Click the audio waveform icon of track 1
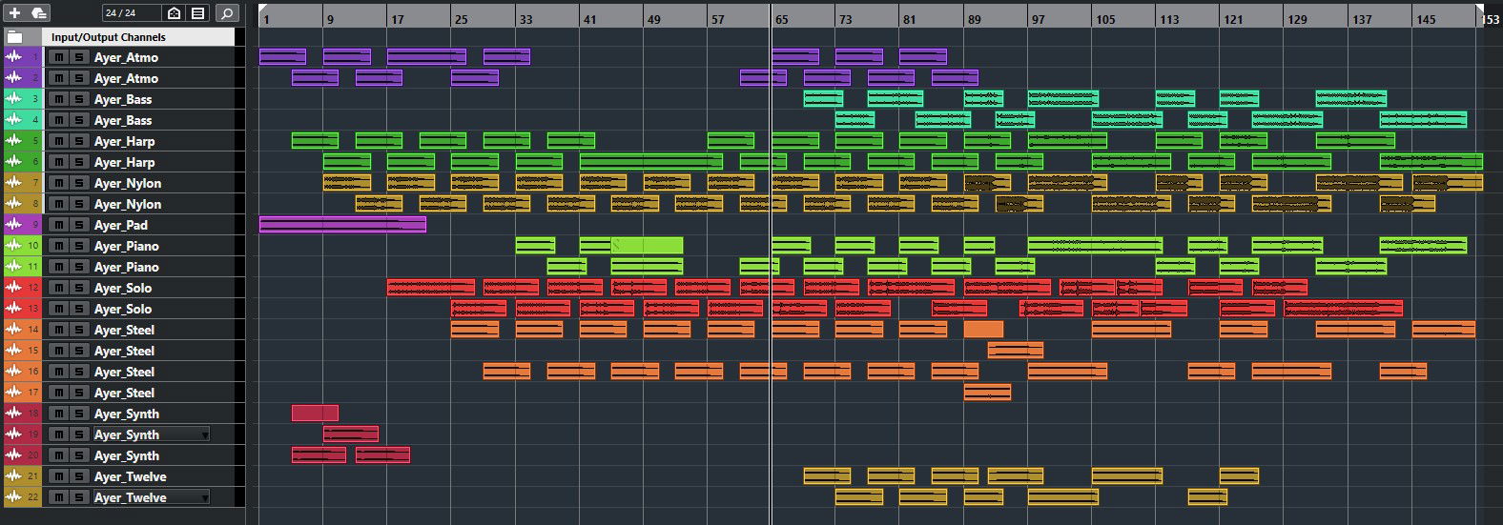Viewport: 1503px width, 525px height. (x=13, y=57)
